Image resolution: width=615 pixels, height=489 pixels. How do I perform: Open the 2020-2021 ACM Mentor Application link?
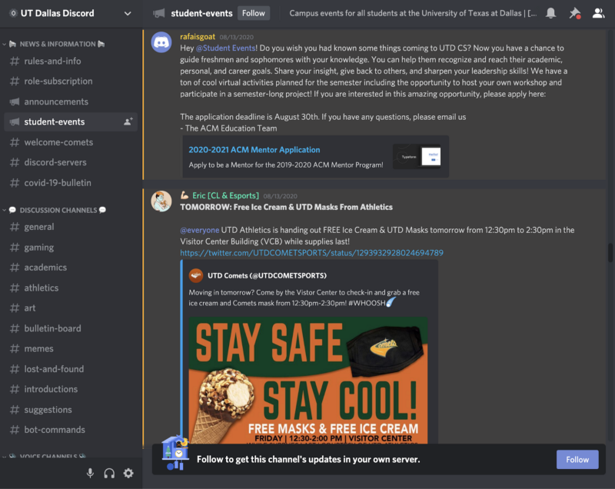(x=254, y=150)
